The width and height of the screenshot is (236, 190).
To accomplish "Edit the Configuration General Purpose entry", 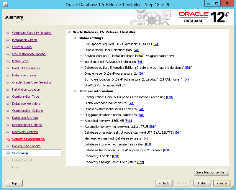I will click(170, 97).
